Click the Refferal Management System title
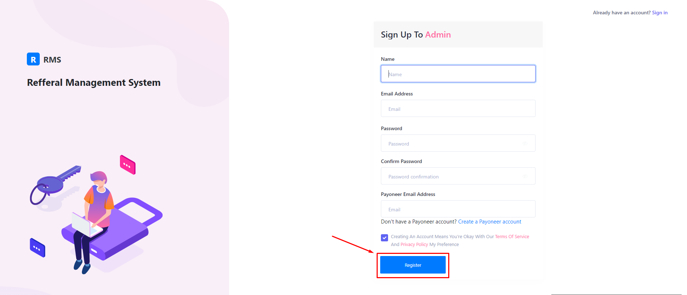The width and height of the screenshot is (687, 295). pyautogui.click(x=94, y=83)
